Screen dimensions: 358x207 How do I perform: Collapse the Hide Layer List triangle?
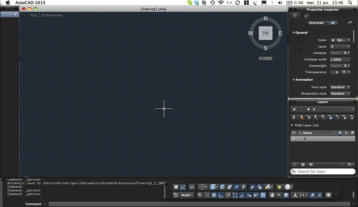click(292, 126)
